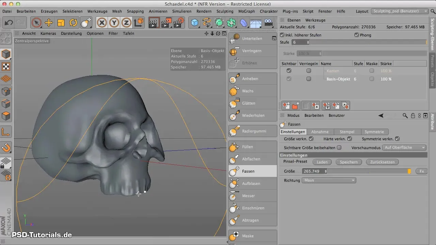Select the Abflachen flatten brush
Screen dimensions: 436x245
coord(252,159)
